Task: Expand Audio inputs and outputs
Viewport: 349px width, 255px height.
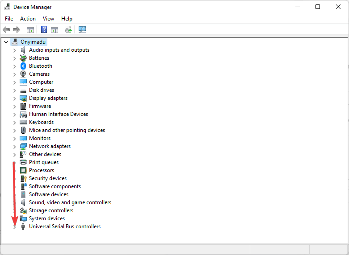Action: pos(14,50)
